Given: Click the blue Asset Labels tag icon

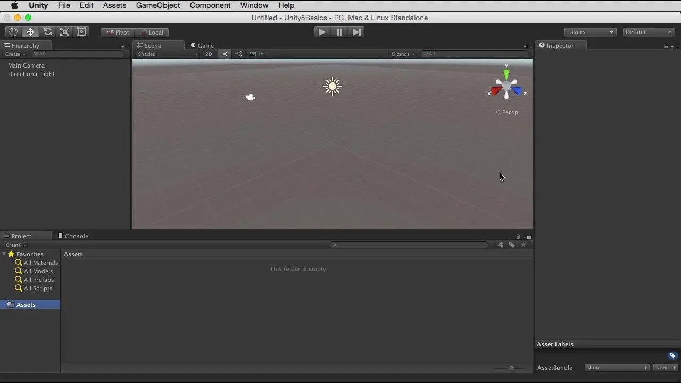Looking at the screenshot, I should [x=672, y=356].
